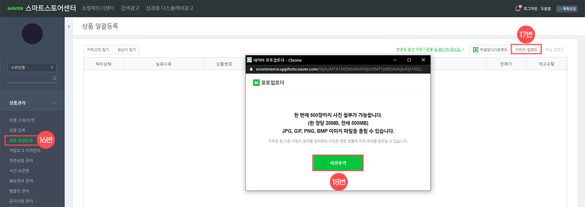Click the NAVER logo in header

click(15, 9)
